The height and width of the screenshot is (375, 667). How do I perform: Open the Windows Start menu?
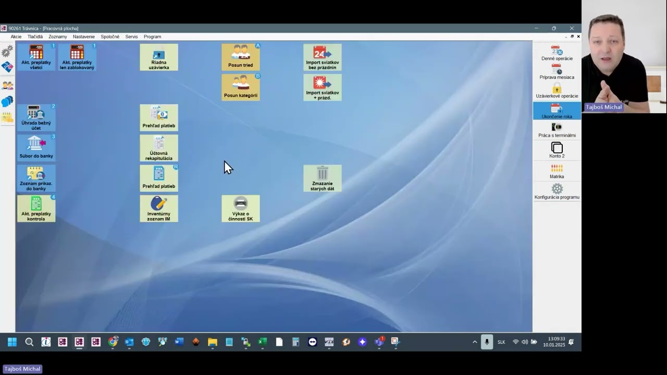click(12, 342)
